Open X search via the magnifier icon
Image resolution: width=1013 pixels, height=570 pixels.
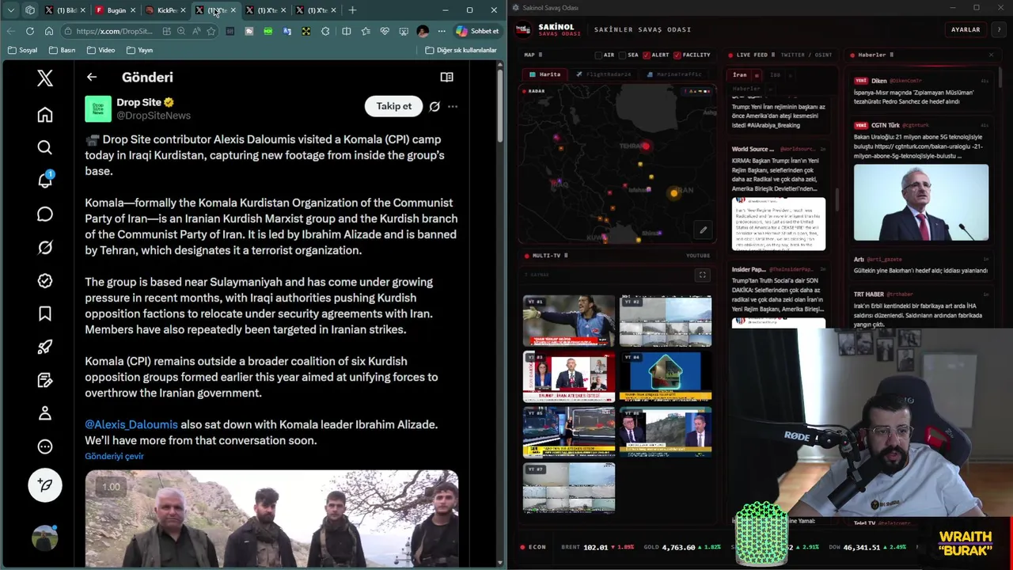coord(45,148)
